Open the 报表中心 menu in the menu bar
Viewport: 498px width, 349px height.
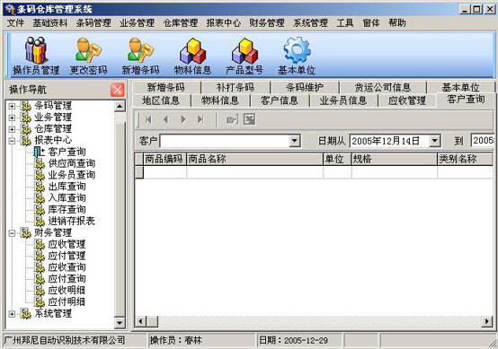[x=224, y=22]
